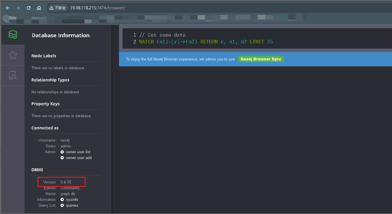Select the Node Labels heading
The image size is (392, 214).
coord(44,56)
